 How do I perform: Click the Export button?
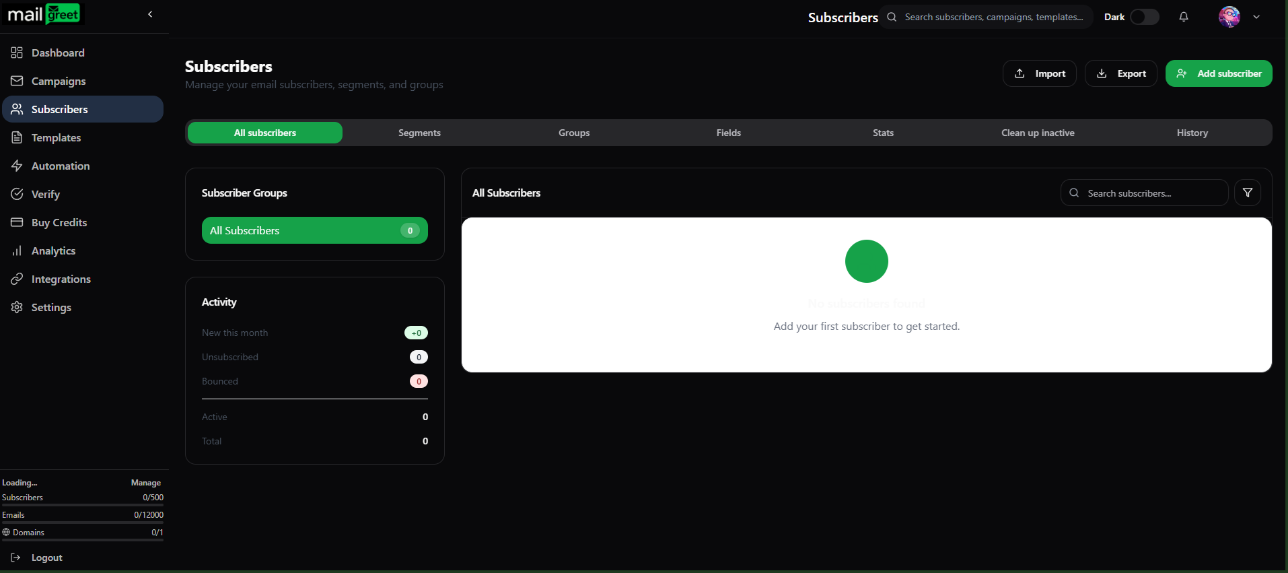tap(1121, 73)
